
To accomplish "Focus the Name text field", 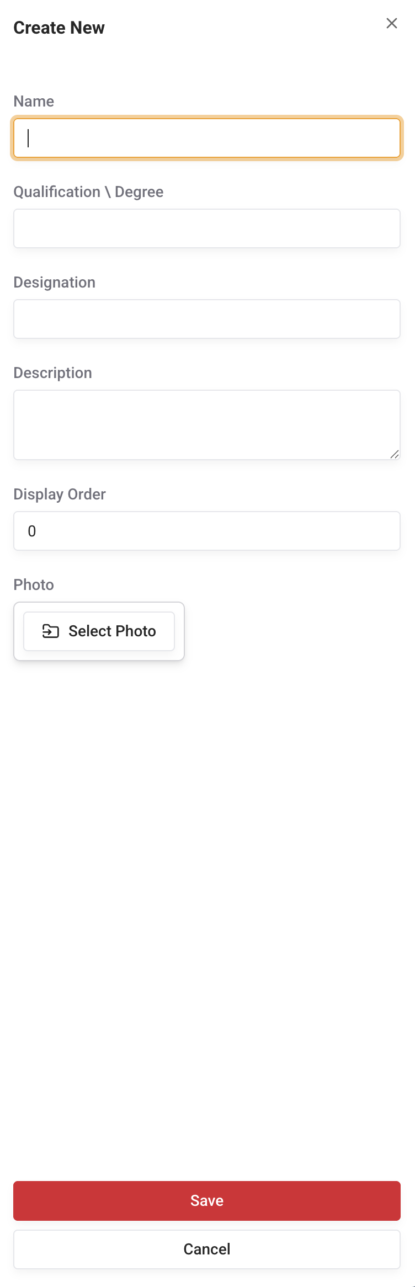I will (x=207, y=138).
